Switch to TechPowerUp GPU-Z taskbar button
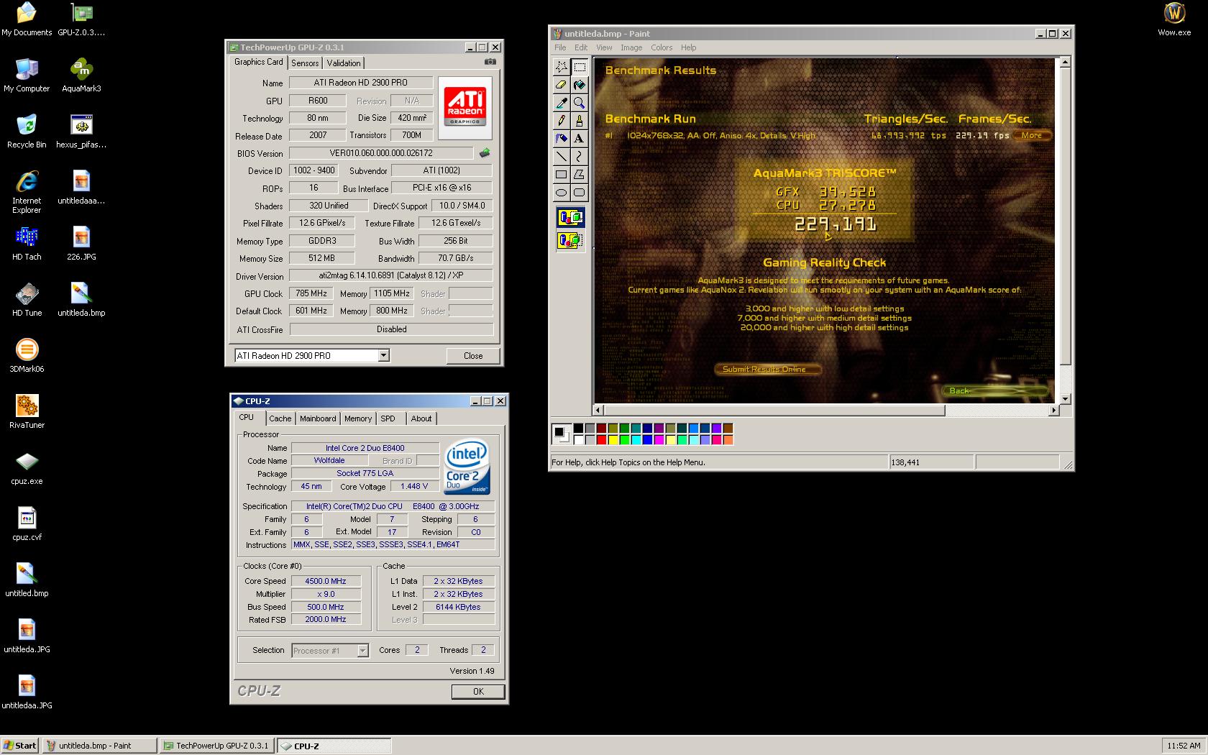This screenshot has width=1208, height=755. 216,746
